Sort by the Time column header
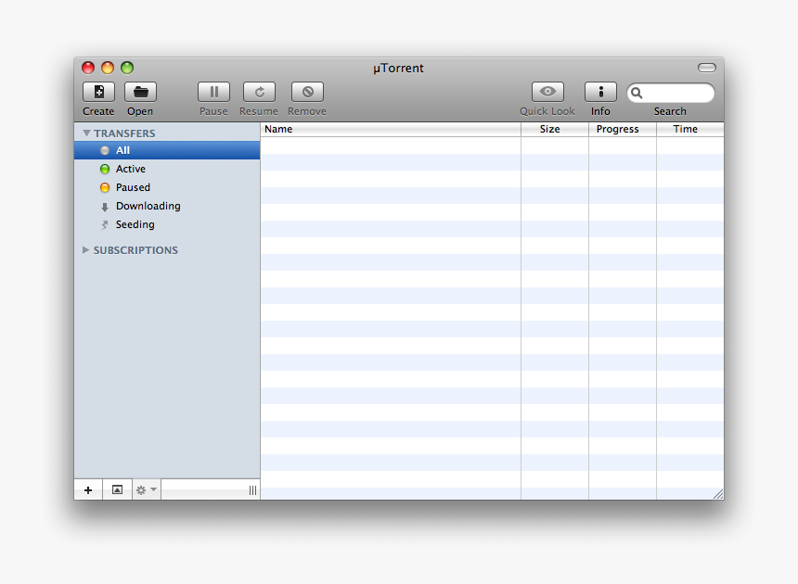The image size is (798, 584). [690, 129]
